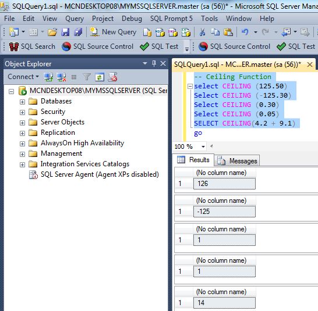Open the Tools menu
This screenshot has width=318, height=311.
click(x=209, y=19)
